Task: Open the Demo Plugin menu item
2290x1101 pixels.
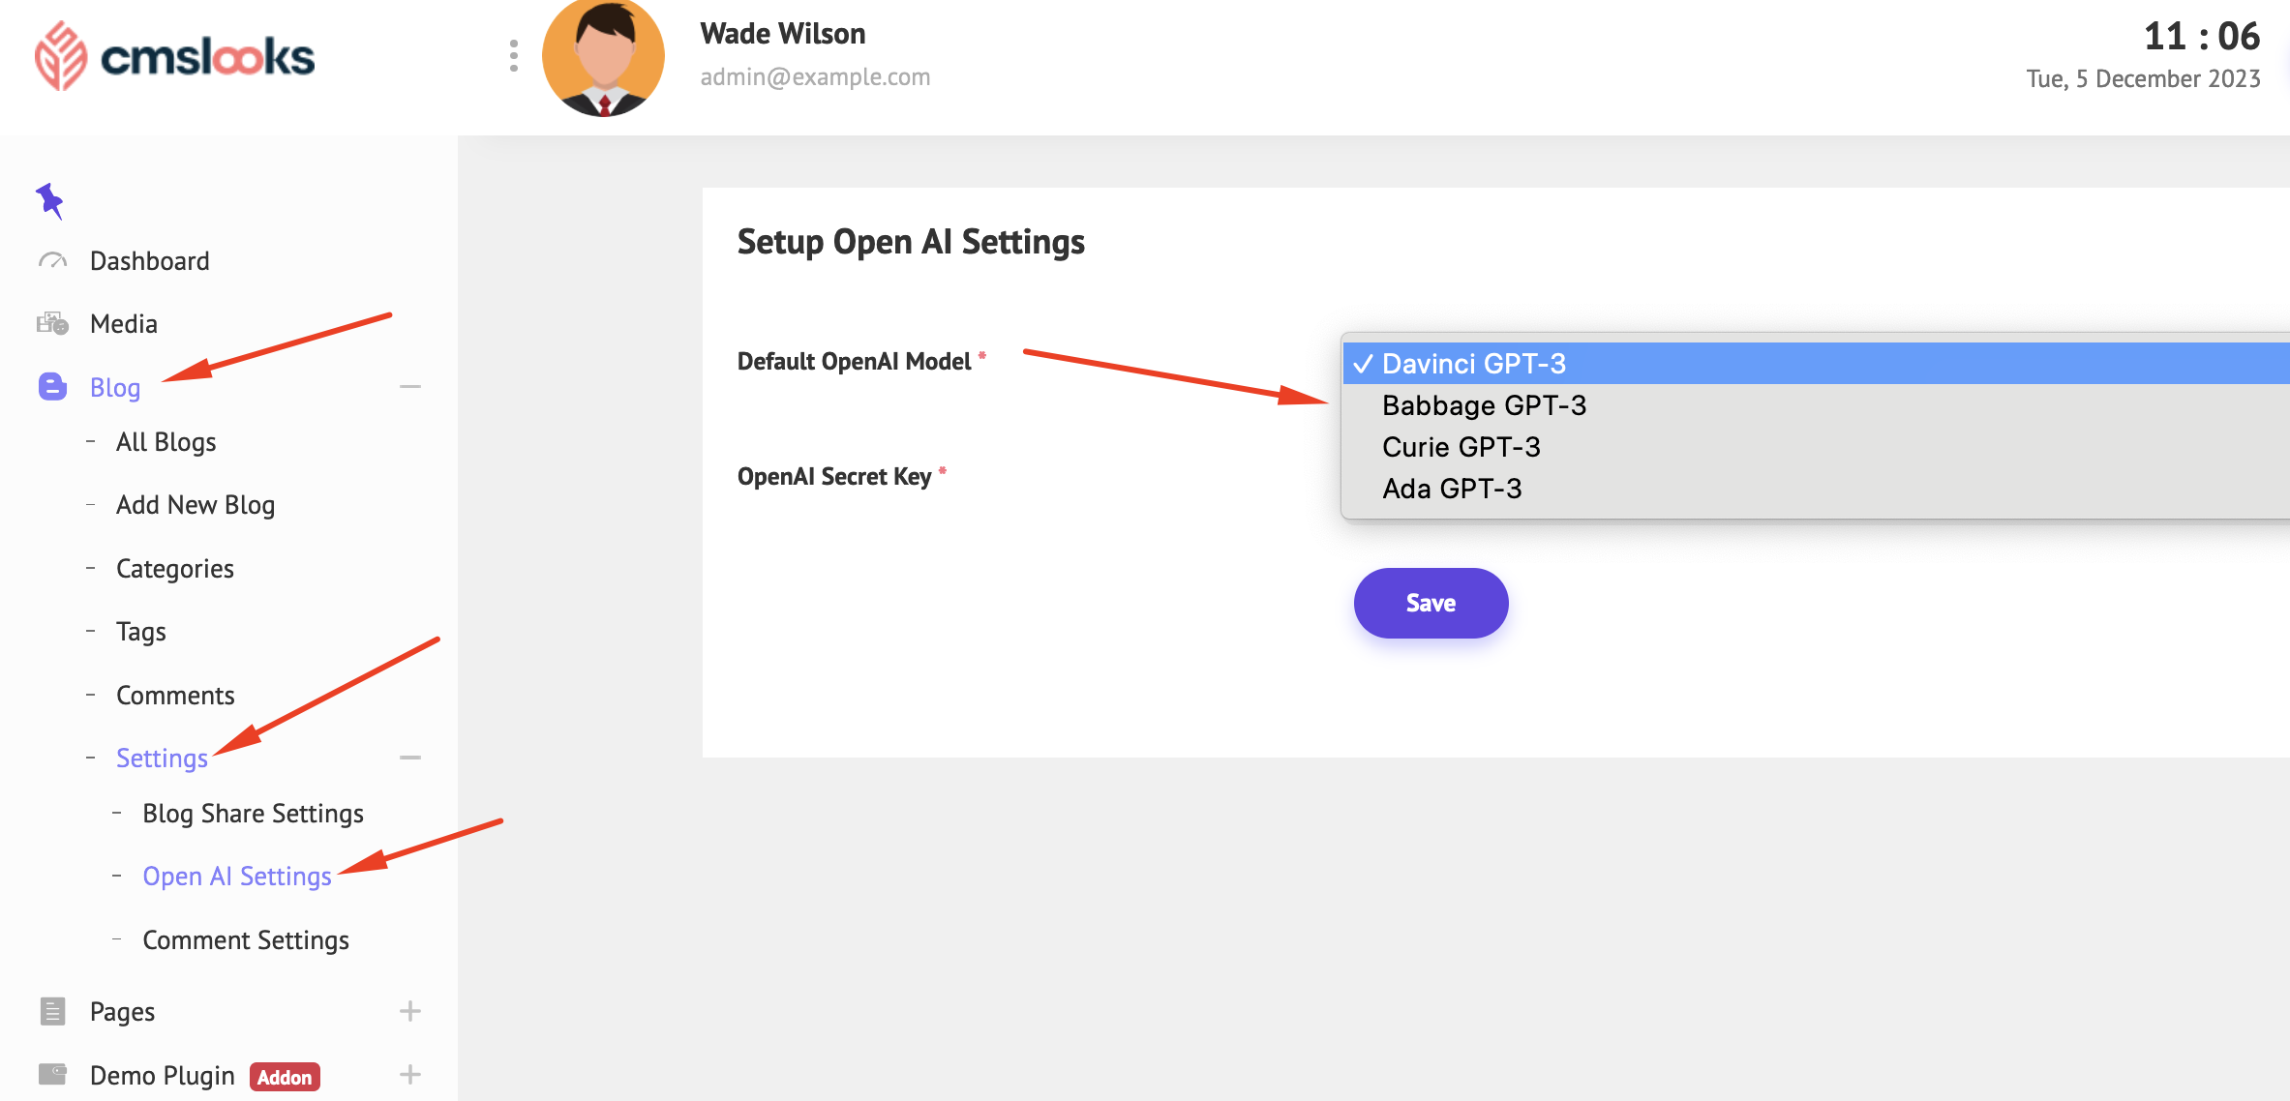Action: click(162, 1076)
